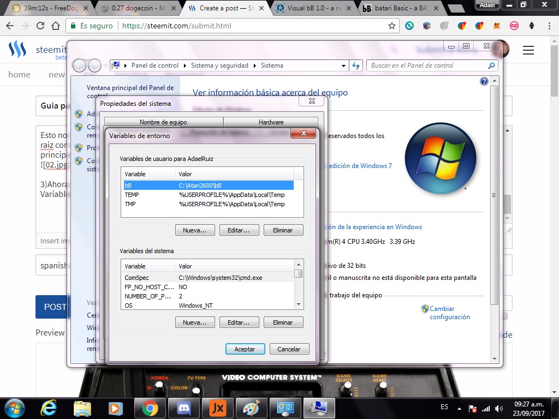This screenshot has width=559, height=419.
Task: Expand the arrow after Panel de control
Action: [185, 65]
